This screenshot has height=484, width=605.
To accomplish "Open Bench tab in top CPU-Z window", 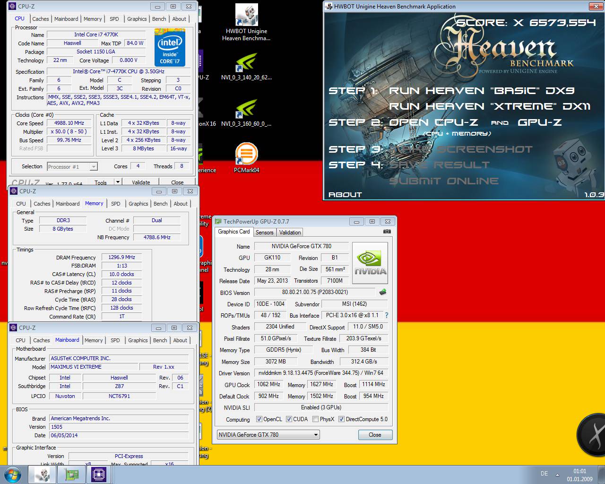I will (159, 19).
